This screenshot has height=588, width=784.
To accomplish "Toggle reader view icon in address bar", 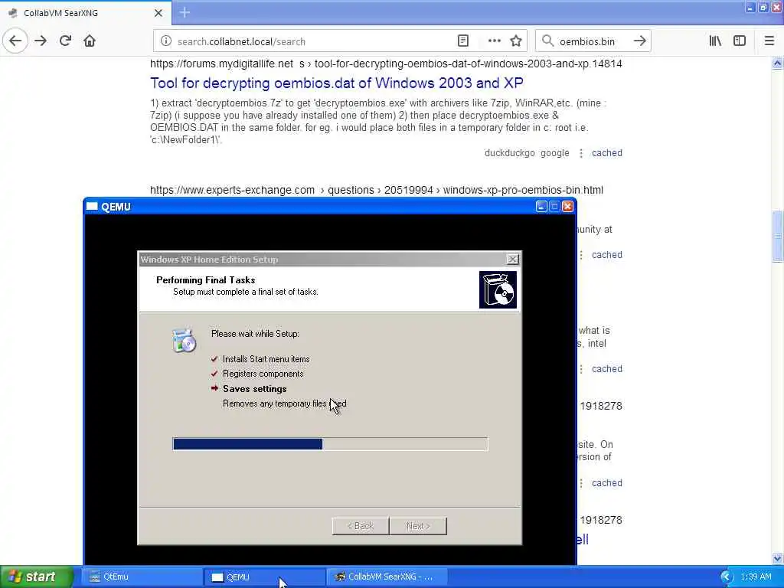I will (x=463, y=41).
